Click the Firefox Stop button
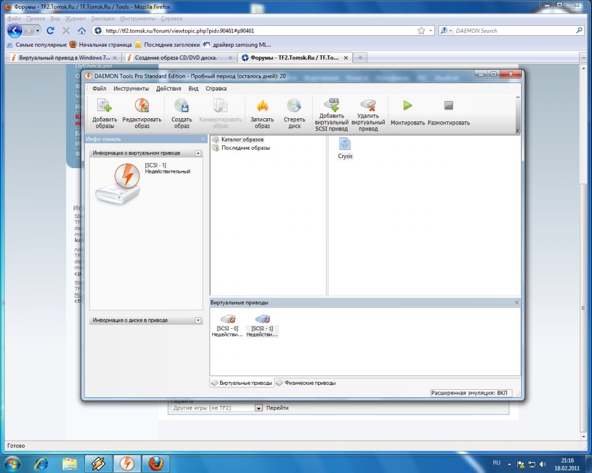Image resolution: width=592 pixels, height=473 pixels. [66, 31]
